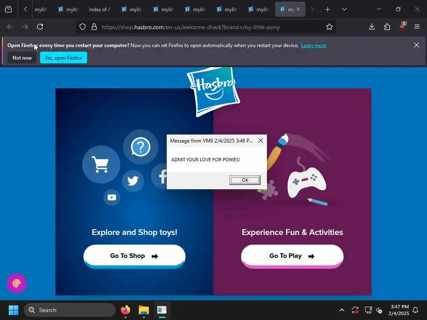Click the Hasbro logo
Viewport: 427px width, 320px height.
point(213,91)
